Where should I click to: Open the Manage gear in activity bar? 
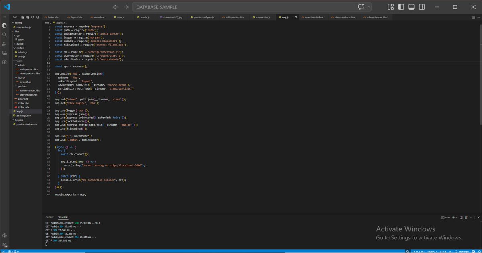(x=4, y=245)
